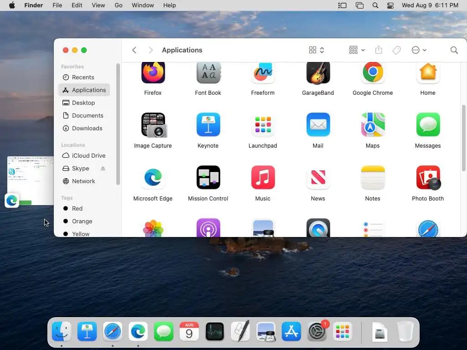
Task: Select the Safari icon in Finder window
Action: [428, 228]
